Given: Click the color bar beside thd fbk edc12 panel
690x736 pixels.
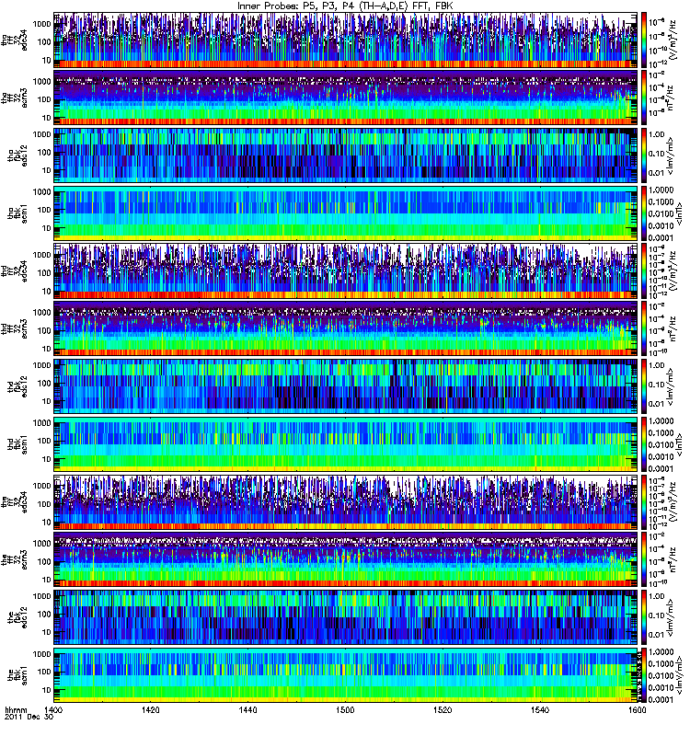Looking at the screenshot, I should (x=643, y=386).
